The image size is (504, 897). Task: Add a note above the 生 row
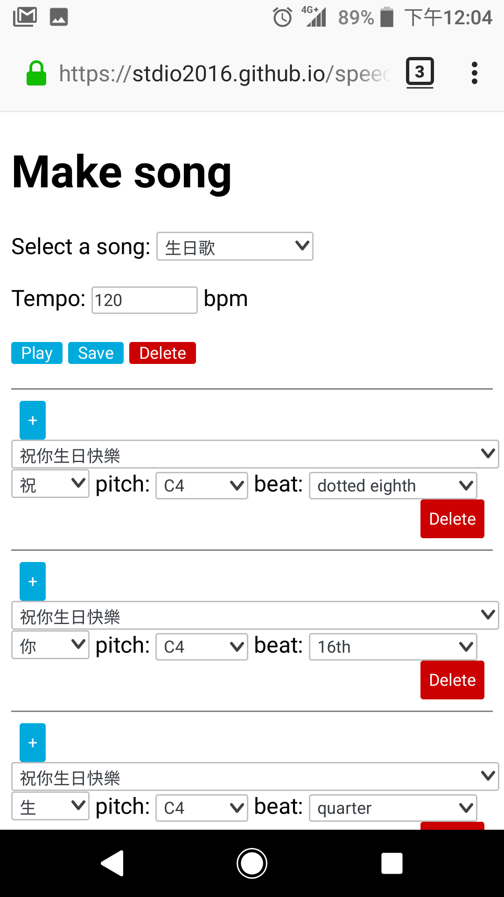(x=33, y=742)
